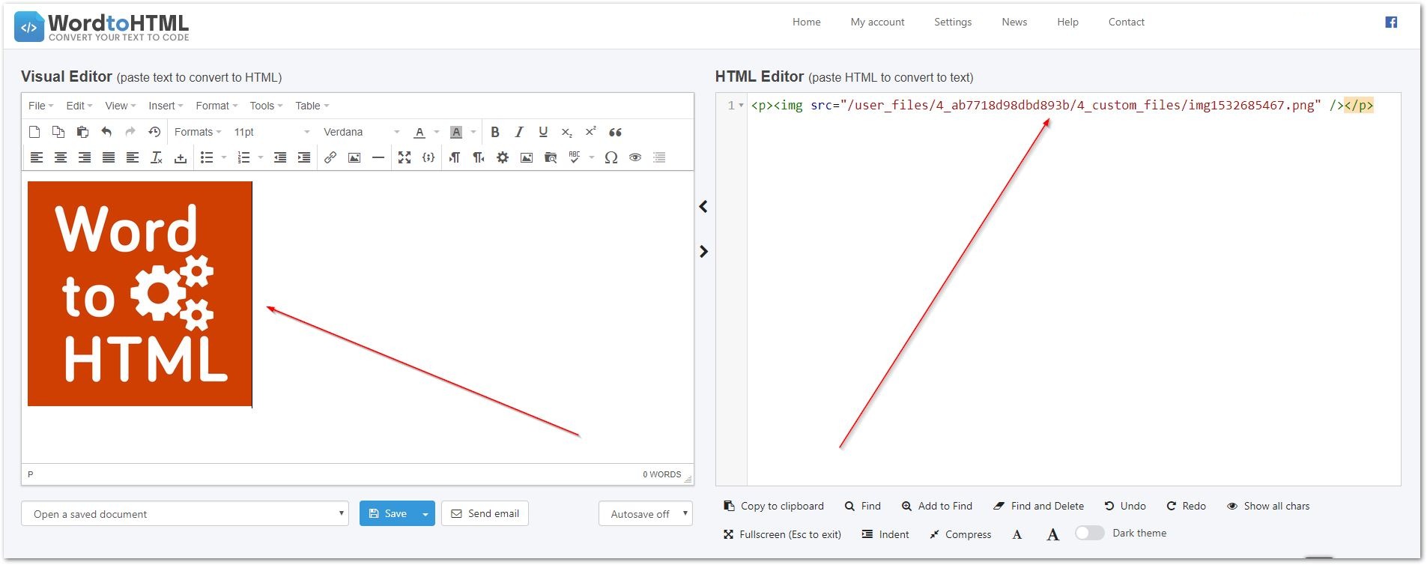Insert special character Omega icon
Screen dimensions: 1427x565
tap(611, 157)
